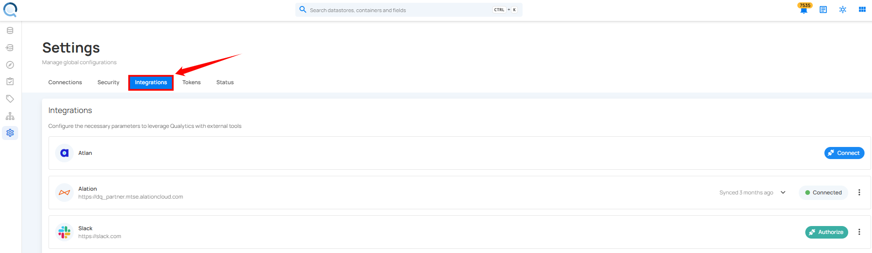
Task: Open the documentation notes icon in header
Action: click(823, 9)
